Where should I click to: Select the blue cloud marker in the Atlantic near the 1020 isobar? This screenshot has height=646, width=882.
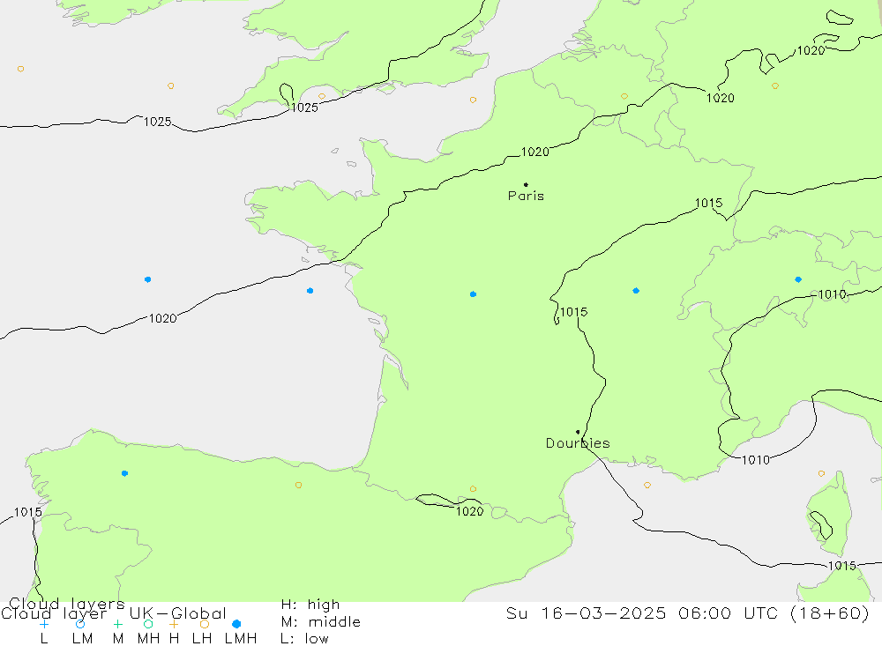(147, 279)
